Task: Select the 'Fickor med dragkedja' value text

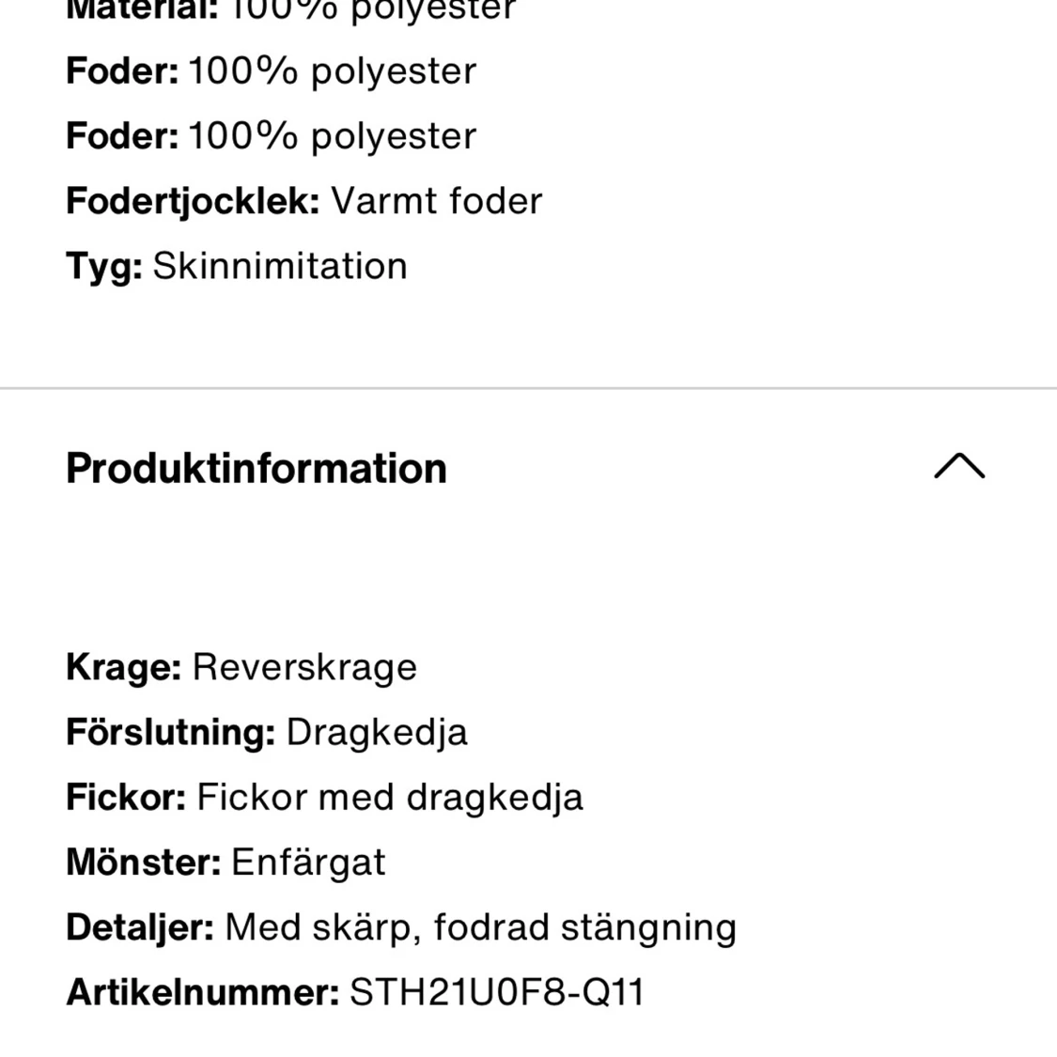Action: [x=390, y=798]
